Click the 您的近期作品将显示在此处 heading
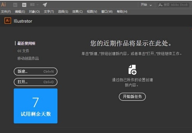Screen dimensions: 192x133 click(x=131, y=43)
